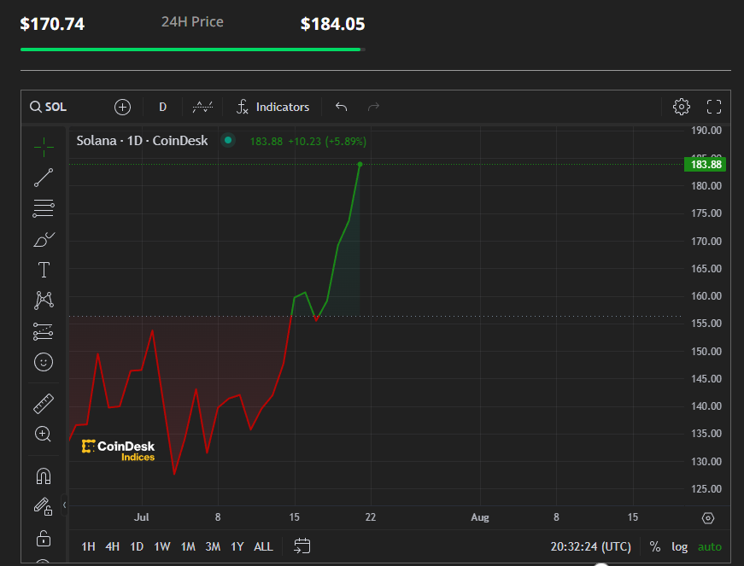Toggle magnet mode for drawings
Viewport: 744px width, 566px height.
[x=44, y=476]
